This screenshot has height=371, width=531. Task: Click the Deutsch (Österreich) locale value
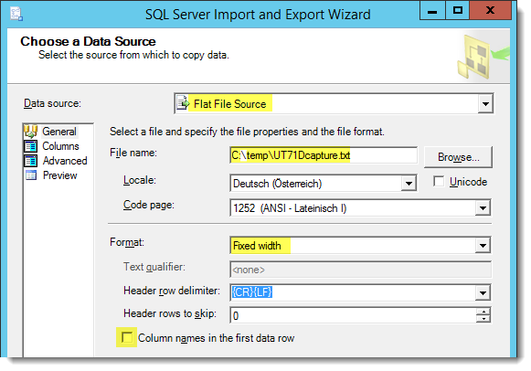click(x=277, y=184)
